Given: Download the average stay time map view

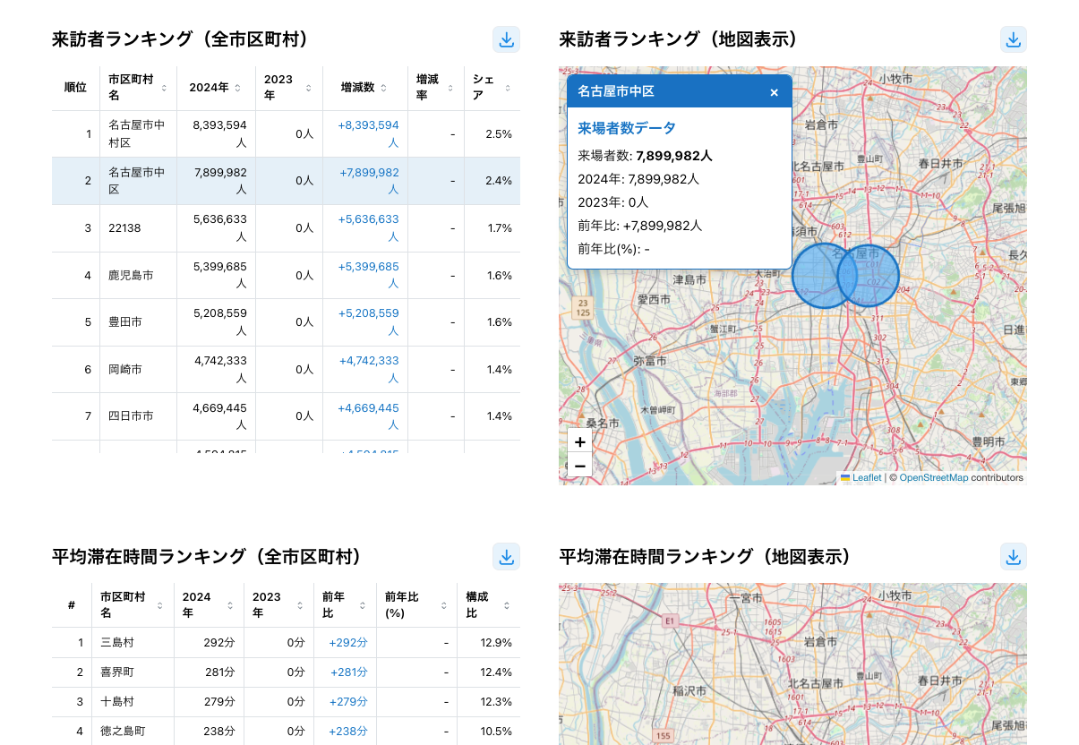Looking at the screenshot, I should click(1013, 557).
